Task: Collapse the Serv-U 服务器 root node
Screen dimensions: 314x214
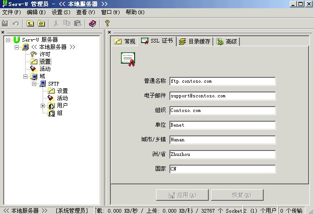Action: 8,40
